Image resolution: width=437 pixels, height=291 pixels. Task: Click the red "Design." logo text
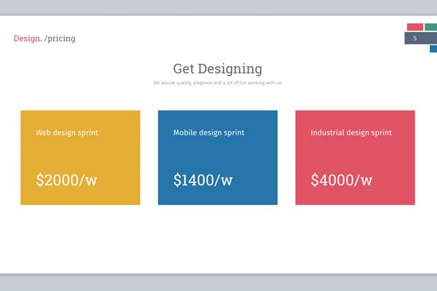coord(28,39)
